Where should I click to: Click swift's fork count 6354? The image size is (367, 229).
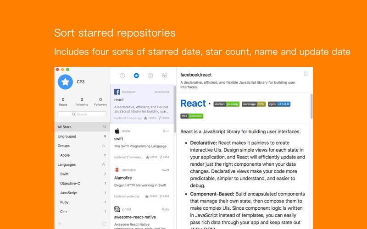click(x=164, y=157)
